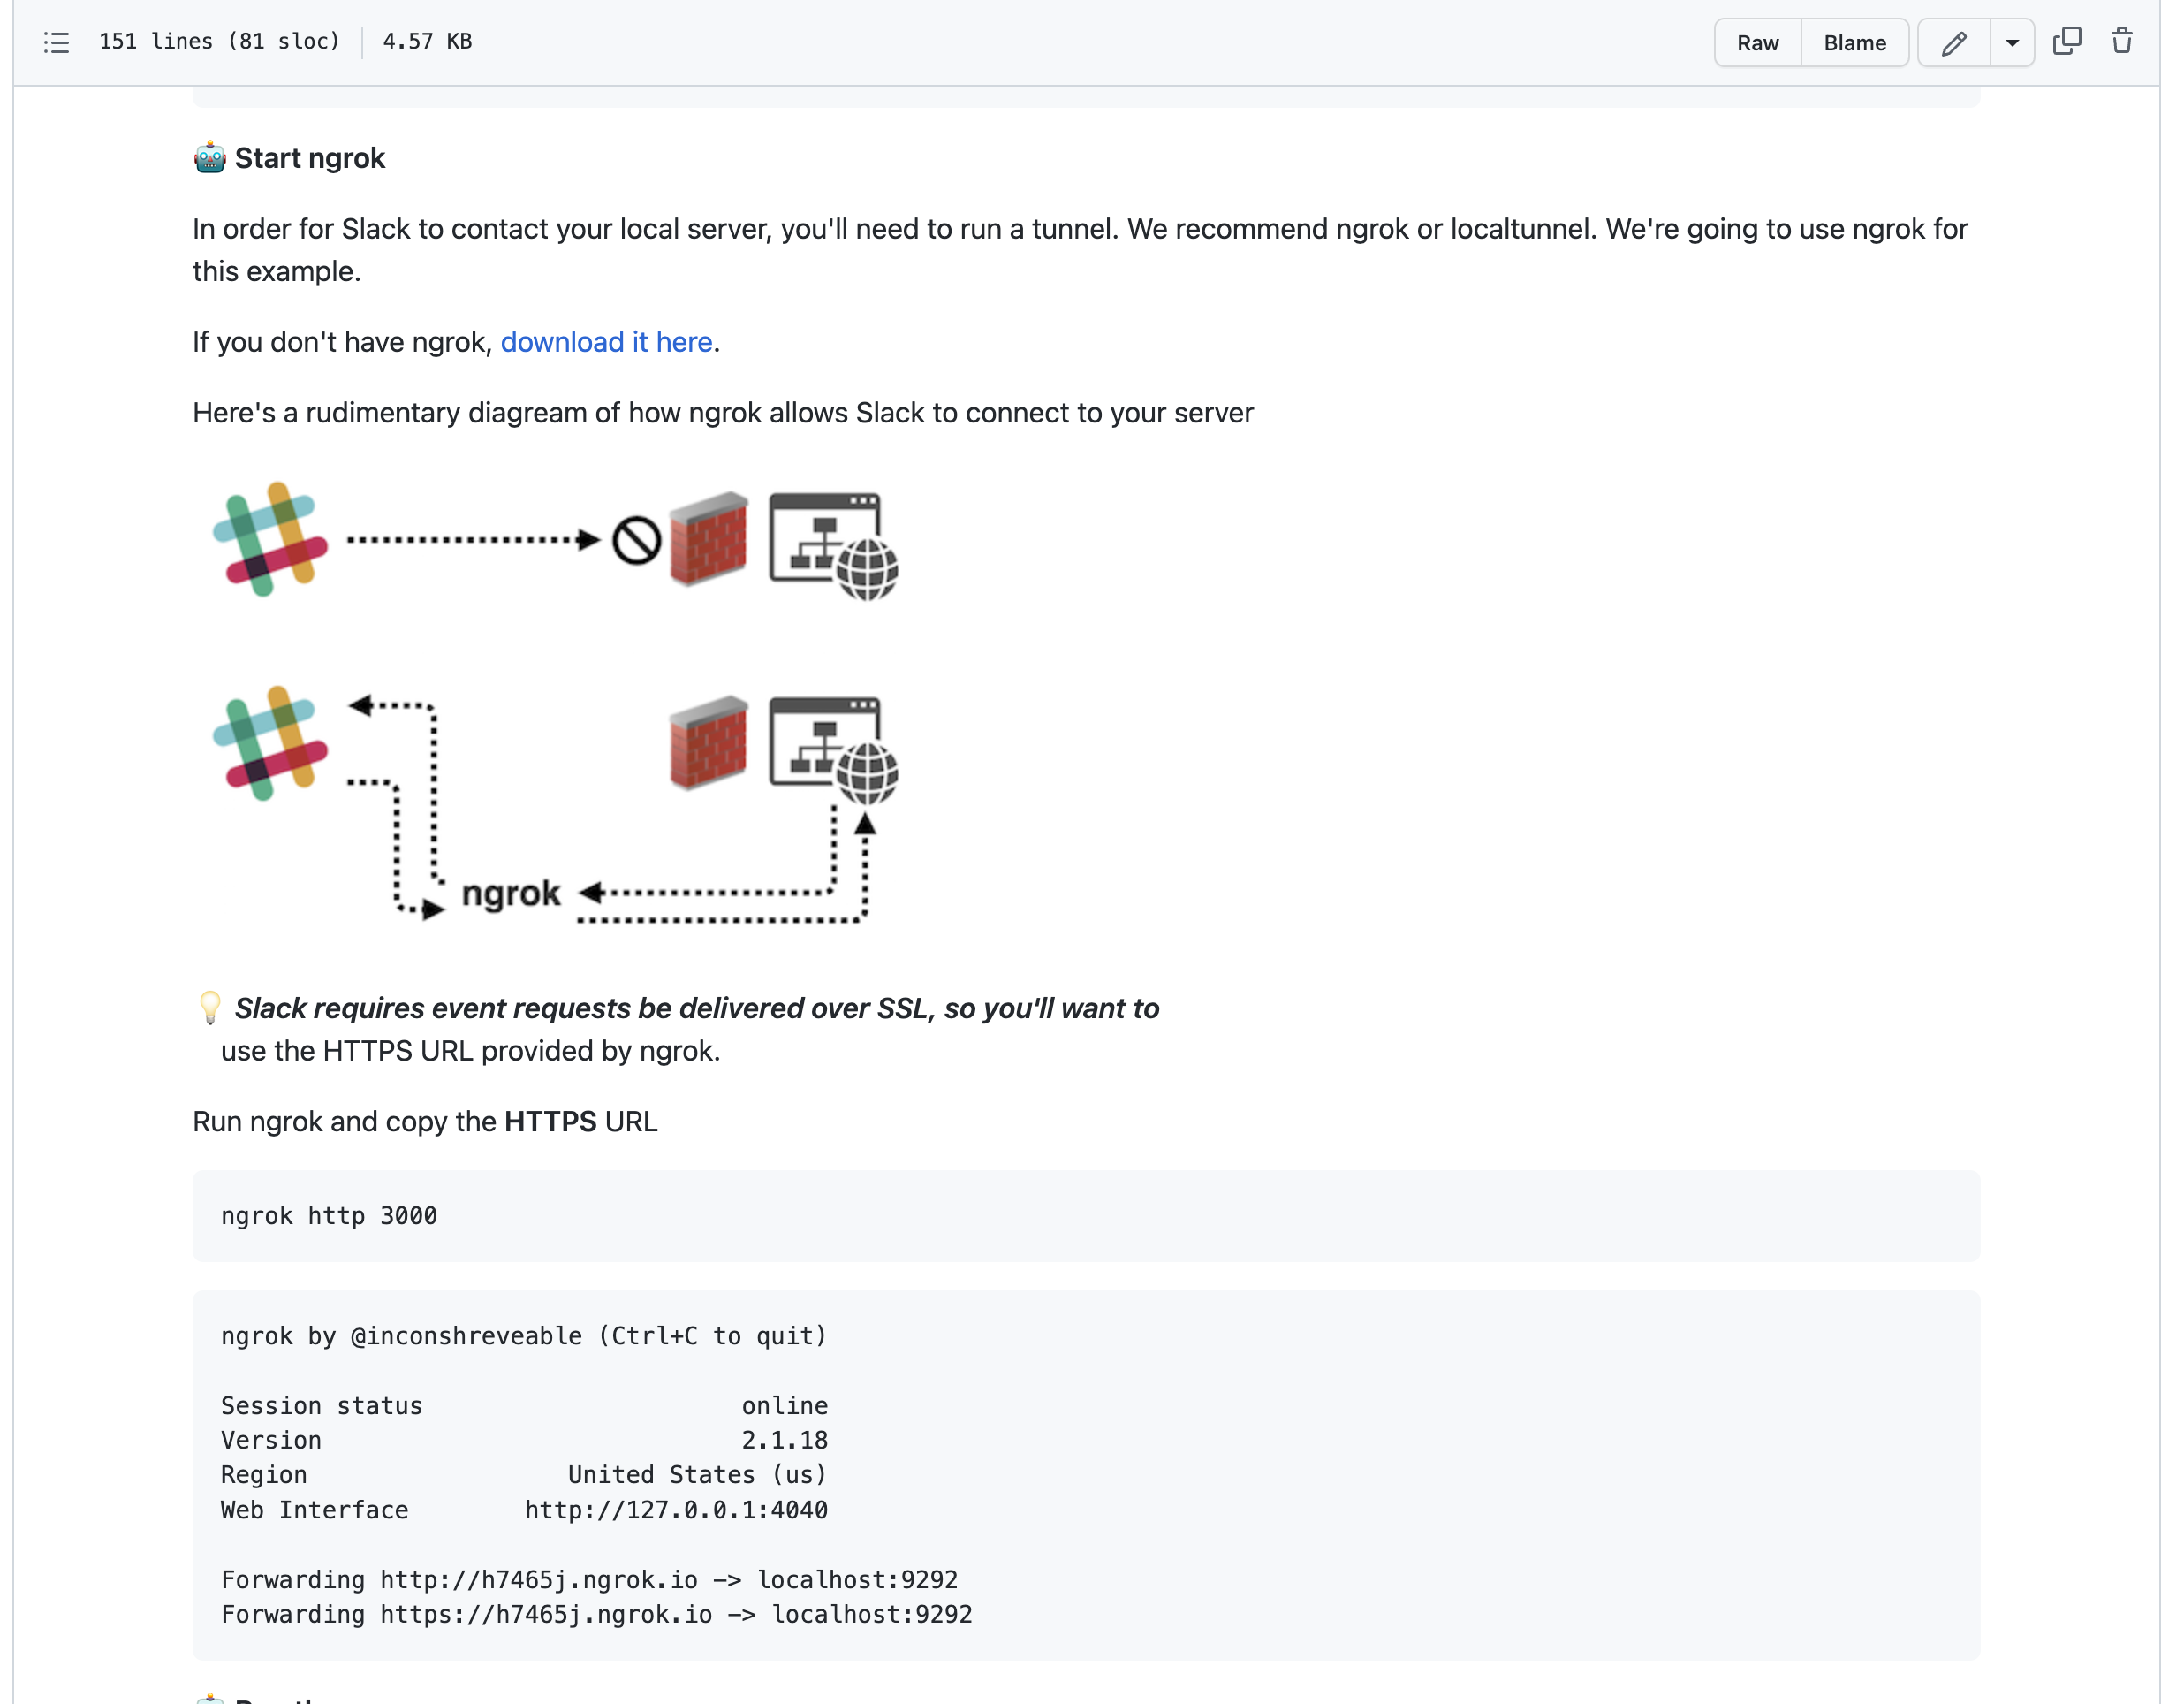Click the 'Web Interface' http://127.0.0.1:4040 line
The image size is (2184, 1704).
[524, 1510]
